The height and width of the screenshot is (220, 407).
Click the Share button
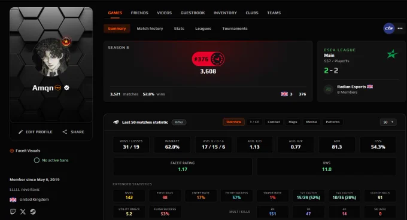pos(73,132)
